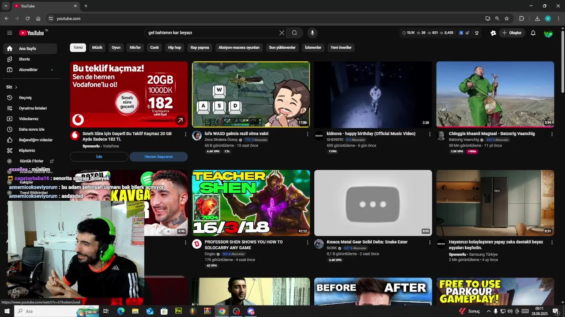Viewport: 565px width, 317px height.
Task: Open Microsoft Edge from taskbar
Action: [x=121, y=311]
